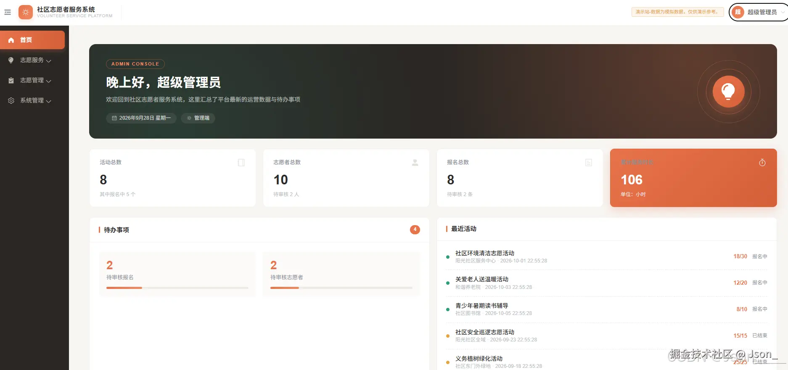The image size is (788, 370).
Task: Click the 管理端 tag
Action: pos(198,118)
